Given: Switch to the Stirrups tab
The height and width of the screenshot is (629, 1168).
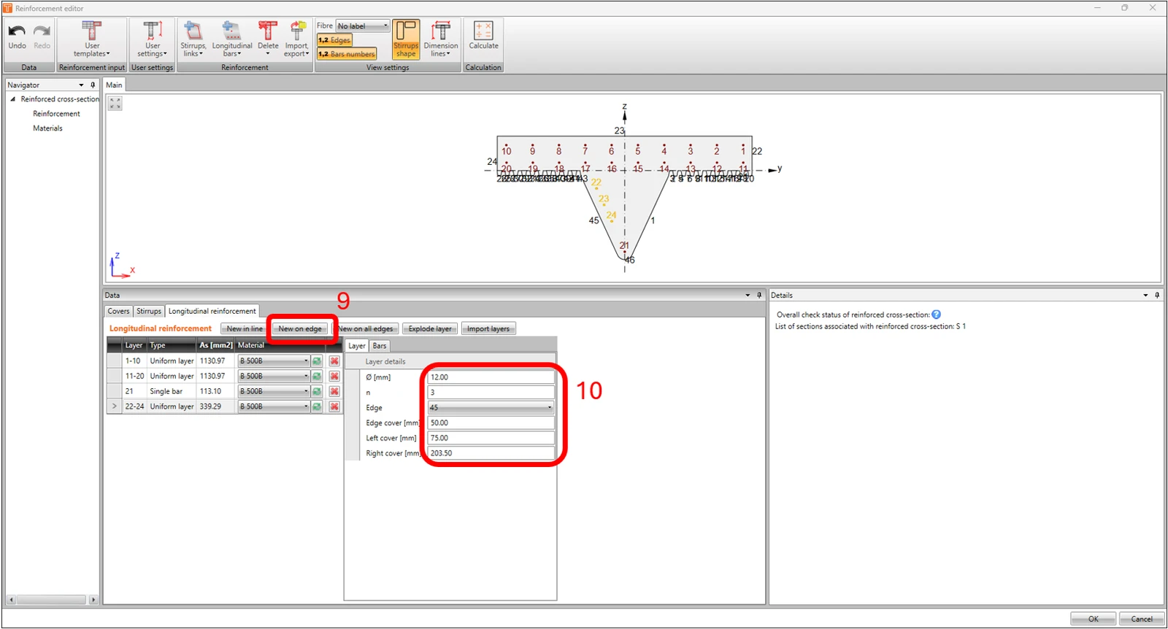Looking at the screenshot, I should [x=149, y=311].
